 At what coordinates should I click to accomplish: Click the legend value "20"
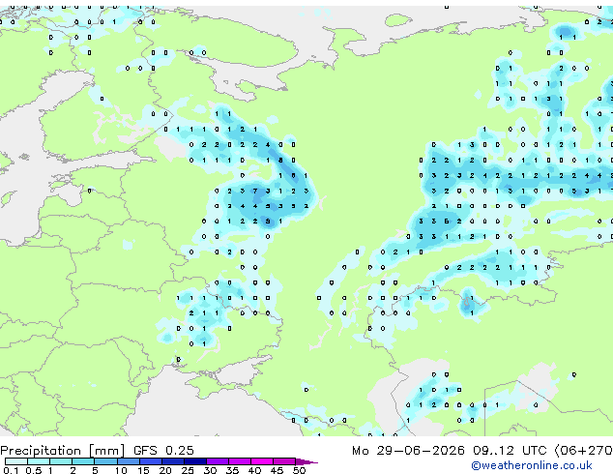[x=165, y=470]
